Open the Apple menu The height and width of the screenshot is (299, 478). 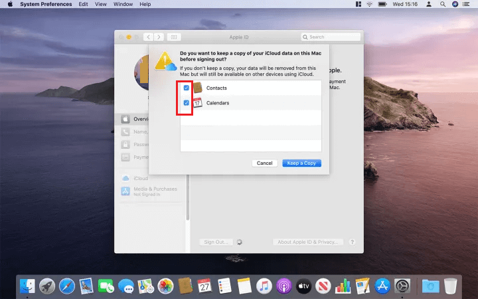tap(10, 4)
